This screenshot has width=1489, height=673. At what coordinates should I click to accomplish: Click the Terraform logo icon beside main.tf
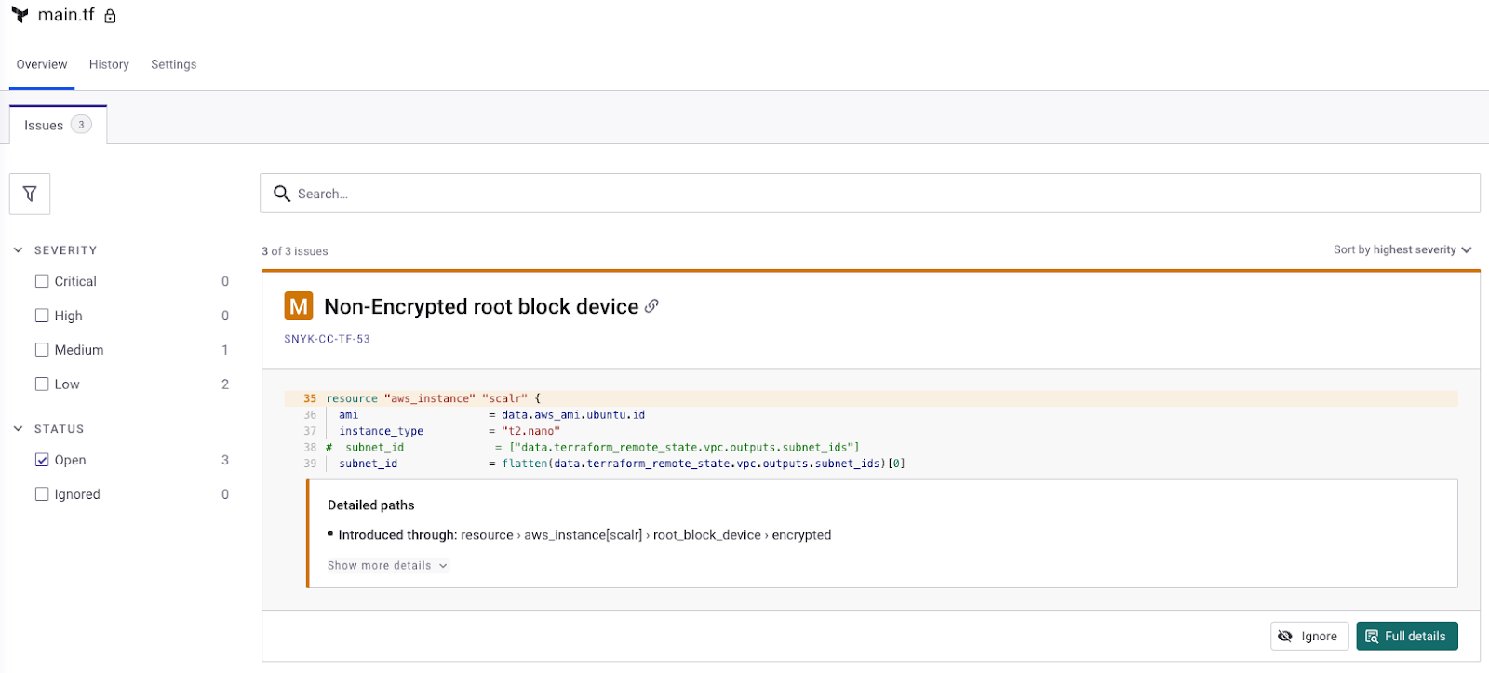(x=20, y=15)
